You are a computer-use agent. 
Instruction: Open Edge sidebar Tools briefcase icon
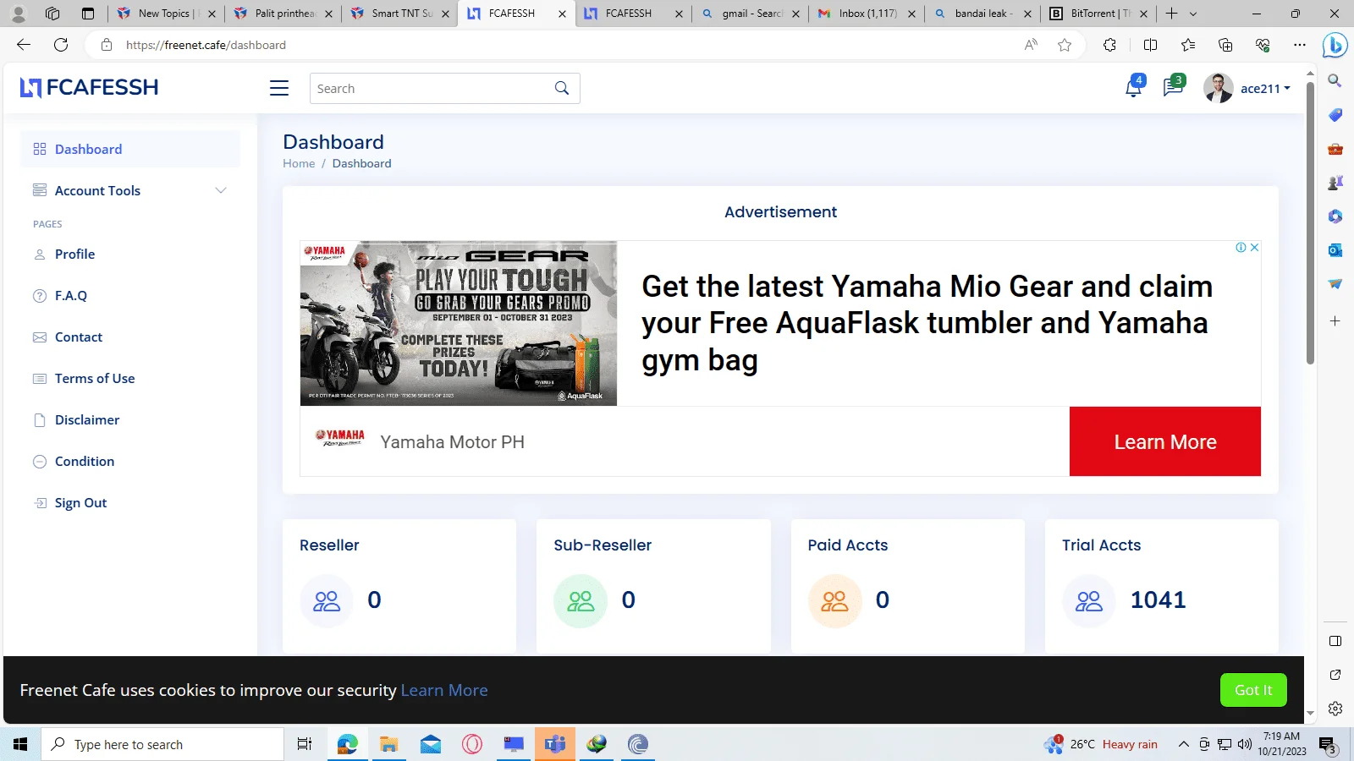pos(1335,149)
